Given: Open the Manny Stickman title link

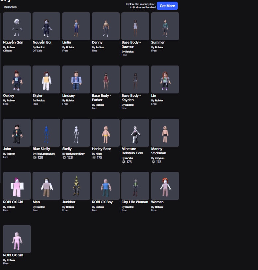Looking at the screenshot, I should tap(159, 151).
